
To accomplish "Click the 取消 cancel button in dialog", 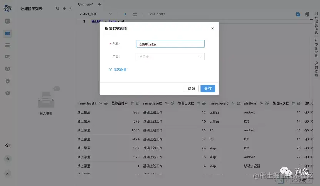I will coord(191,88).
